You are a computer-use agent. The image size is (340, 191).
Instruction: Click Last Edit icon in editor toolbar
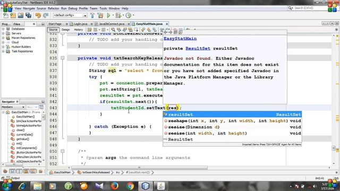(x=90, y=30)
